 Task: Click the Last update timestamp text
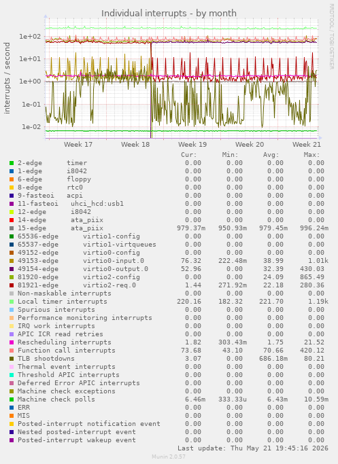[x=253, y=448]
